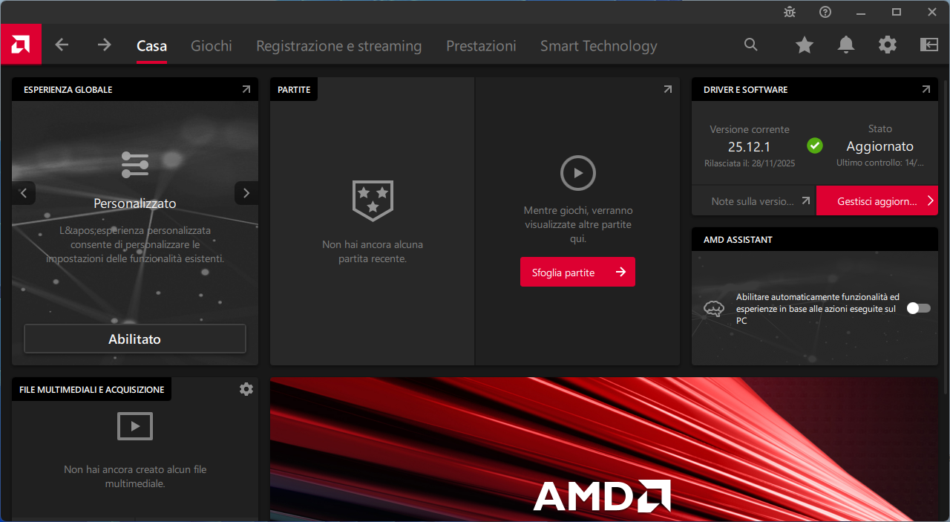950x522 pixels.
Task: Go back with the left arrow
Action: [x=62, y=45]
